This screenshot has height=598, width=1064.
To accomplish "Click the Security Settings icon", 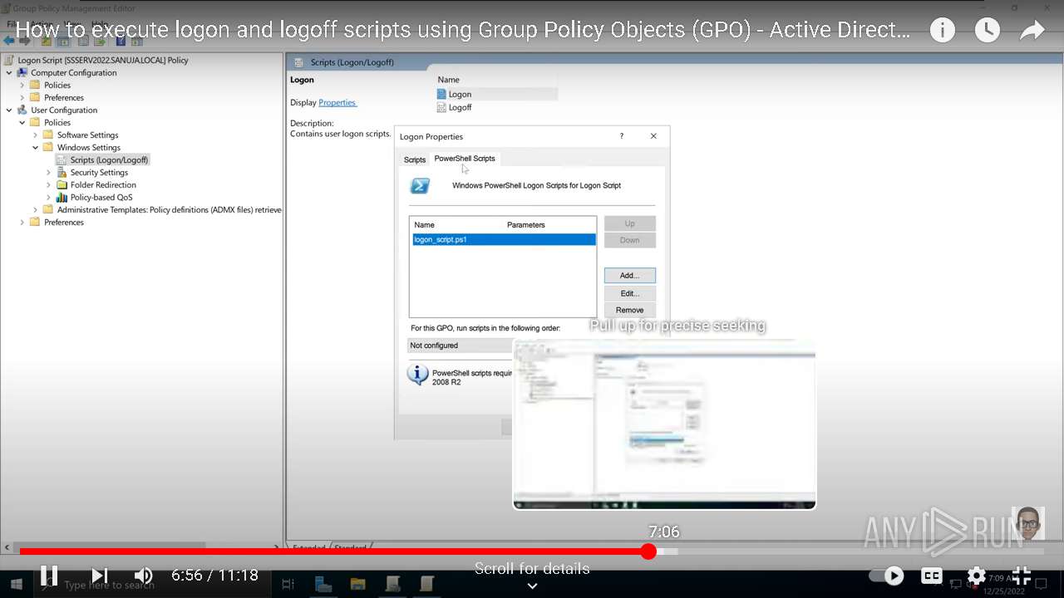I will (62, 172).
